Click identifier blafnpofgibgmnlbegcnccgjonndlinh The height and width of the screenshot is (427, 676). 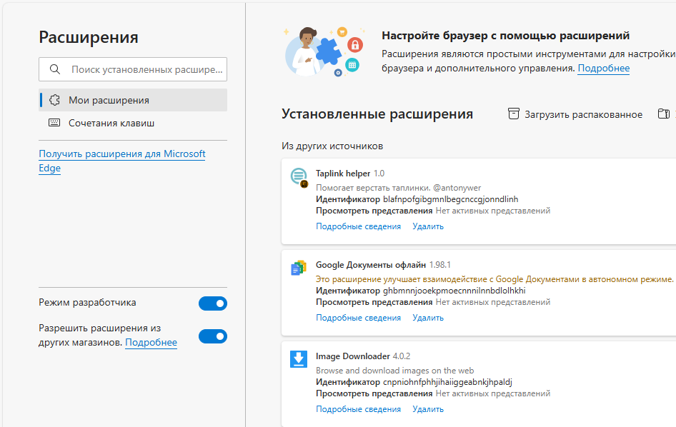450,199
